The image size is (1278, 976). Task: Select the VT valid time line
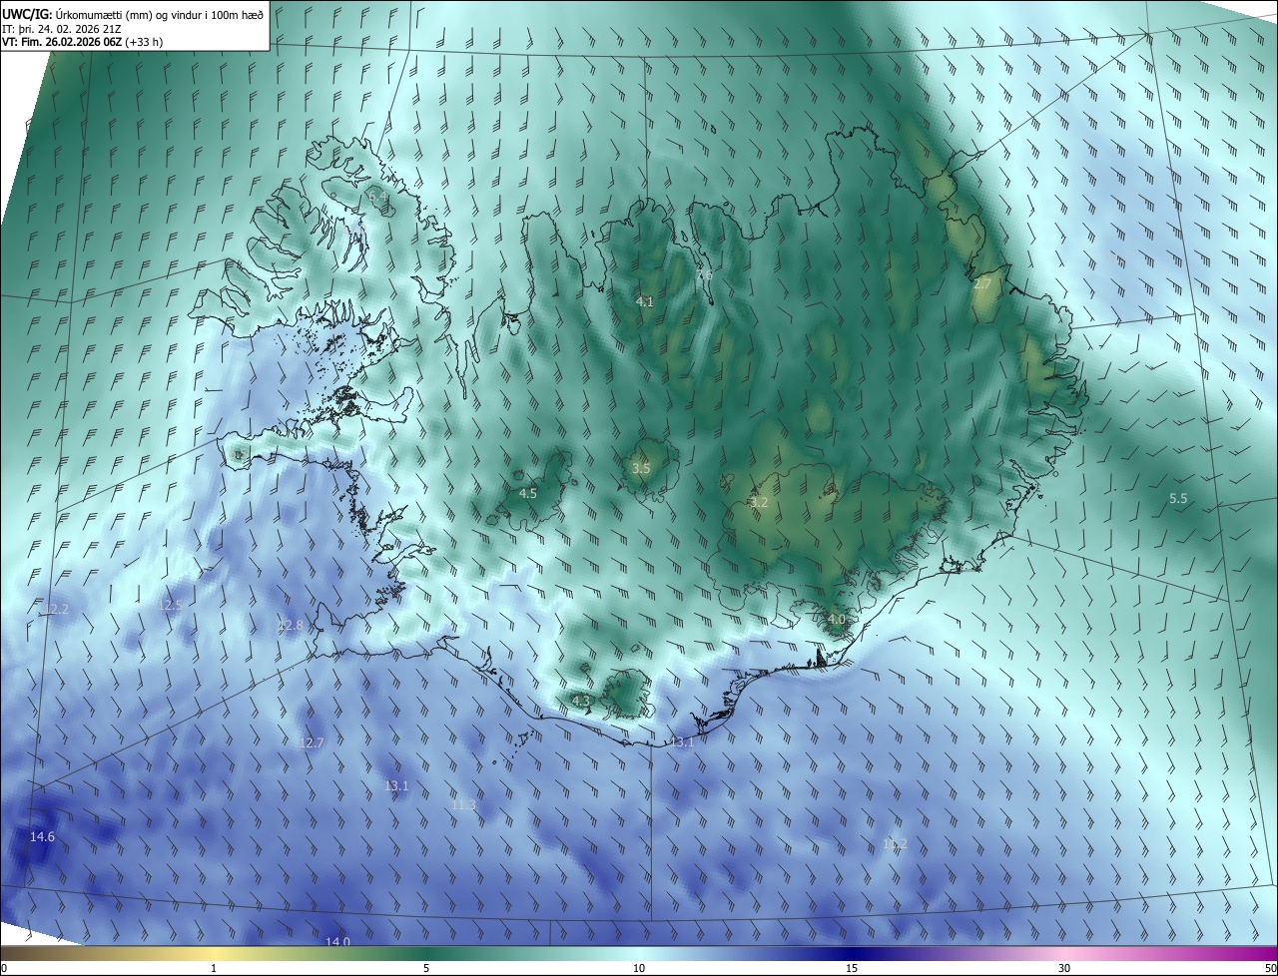pos(83,42)
